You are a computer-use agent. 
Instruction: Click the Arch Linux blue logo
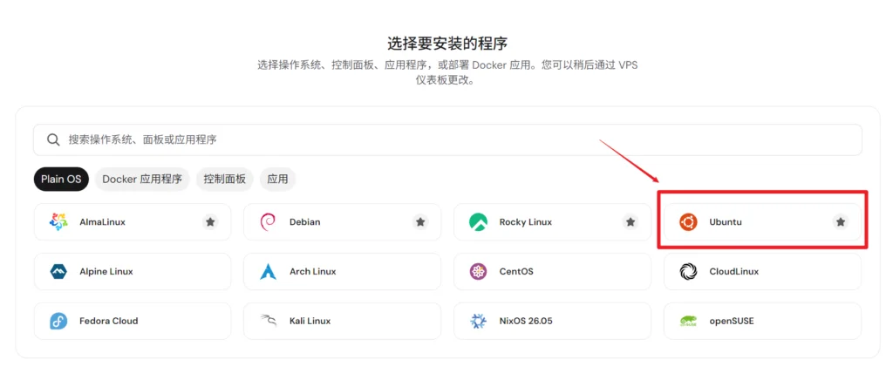click(x=268, y=271)
